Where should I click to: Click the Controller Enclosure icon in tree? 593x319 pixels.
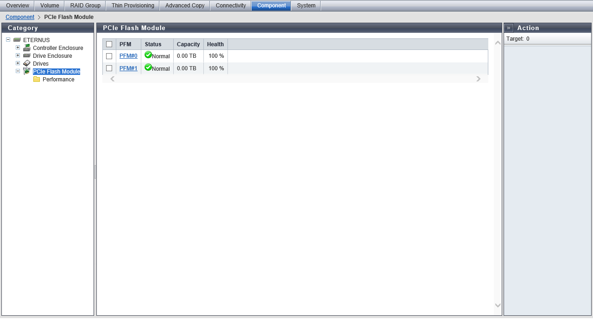27,48
